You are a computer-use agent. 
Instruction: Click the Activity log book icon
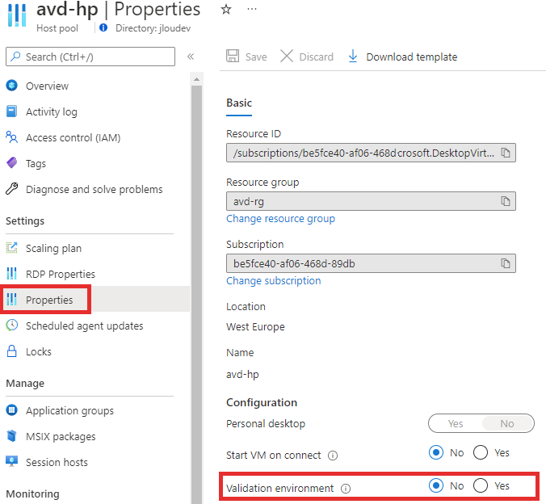pyautogui.click(x=12, y=111)
